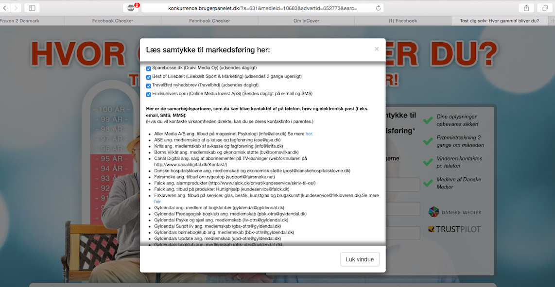Switch to the first Facebook Checker tab

113,21
